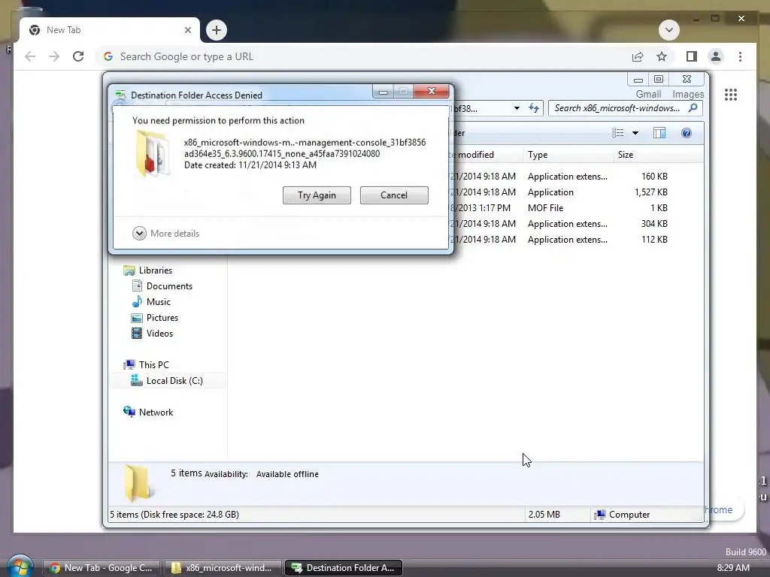
Task: Change view with the Explorer view icon
Action: pos(618,133)
